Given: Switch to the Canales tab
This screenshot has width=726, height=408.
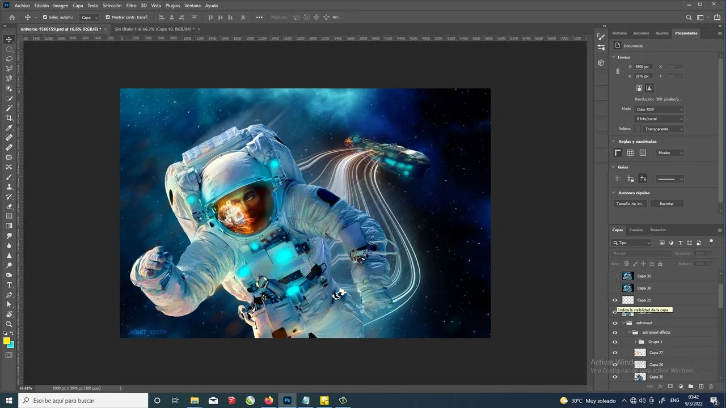Looking at the screenshot, I should point(636,230).
